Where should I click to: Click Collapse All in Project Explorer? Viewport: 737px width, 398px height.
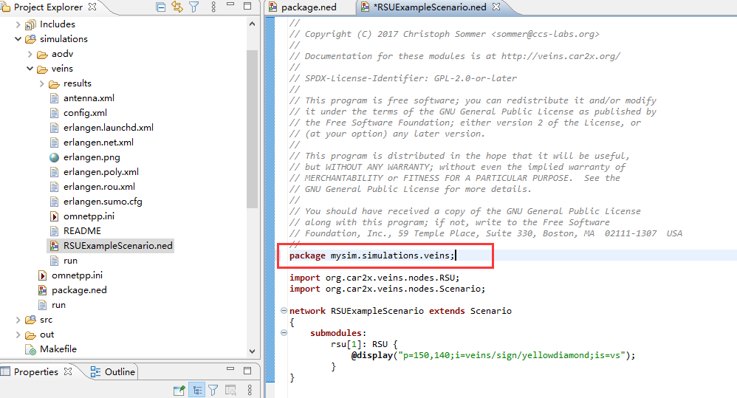[x=161, y=7]
